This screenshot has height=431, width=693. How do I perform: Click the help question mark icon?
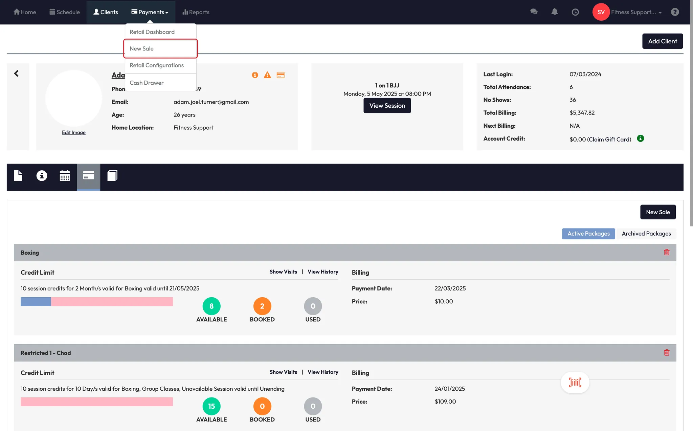[x=675, y=12]
